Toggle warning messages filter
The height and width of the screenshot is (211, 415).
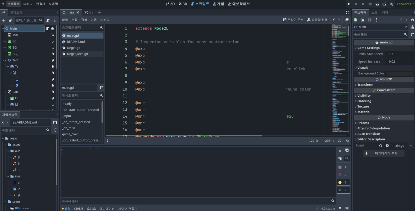point(343,182)
